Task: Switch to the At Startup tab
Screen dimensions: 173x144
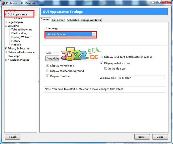Action: (x=73, y=20)
